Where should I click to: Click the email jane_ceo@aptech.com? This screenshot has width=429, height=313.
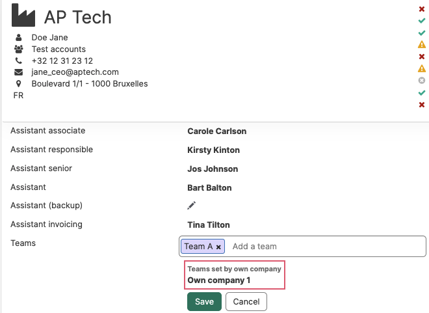coord(75,72)
